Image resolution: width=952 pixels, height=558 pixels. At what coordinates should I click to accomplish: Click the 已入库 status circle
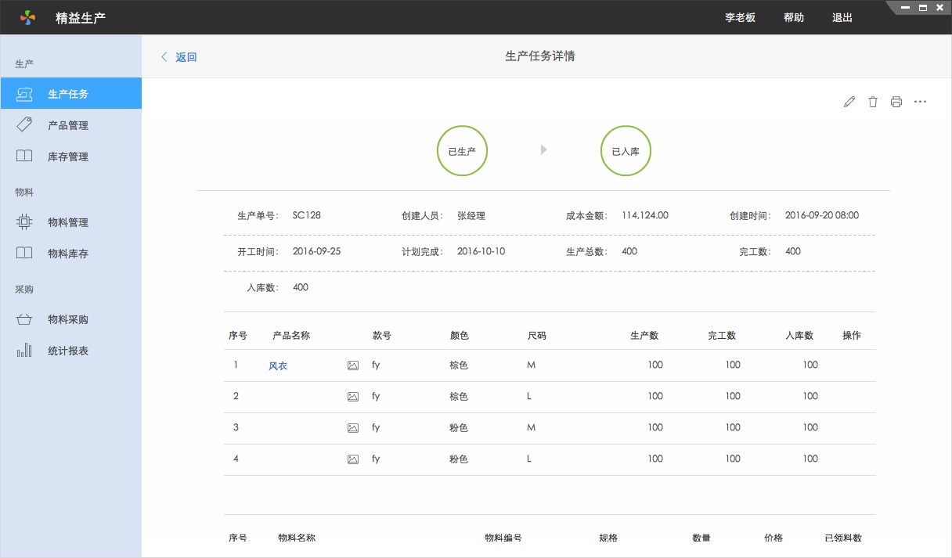[x=626, y=150]
